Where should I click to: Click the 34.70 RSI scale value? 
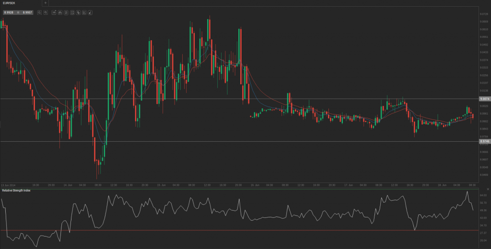tap(483, 225)
